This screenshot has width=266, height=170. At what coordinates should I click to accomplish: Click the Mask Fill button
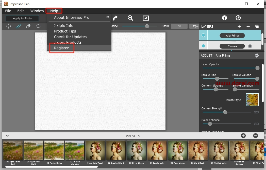tap(179, 26)
